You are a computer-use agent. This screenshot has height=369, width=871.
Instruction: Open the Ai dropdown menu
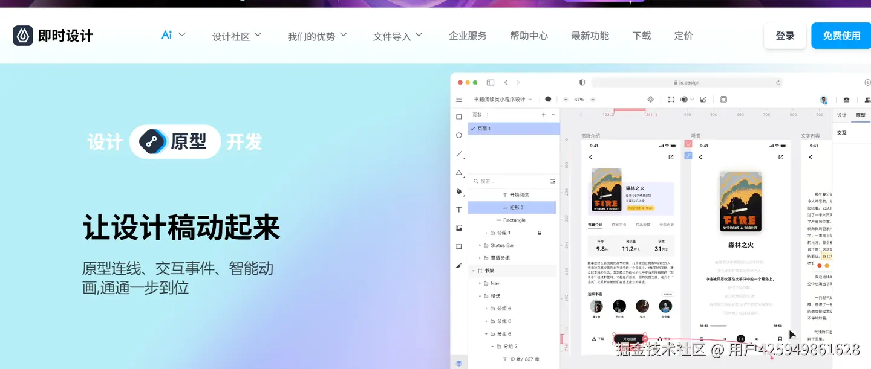(174, 35)
